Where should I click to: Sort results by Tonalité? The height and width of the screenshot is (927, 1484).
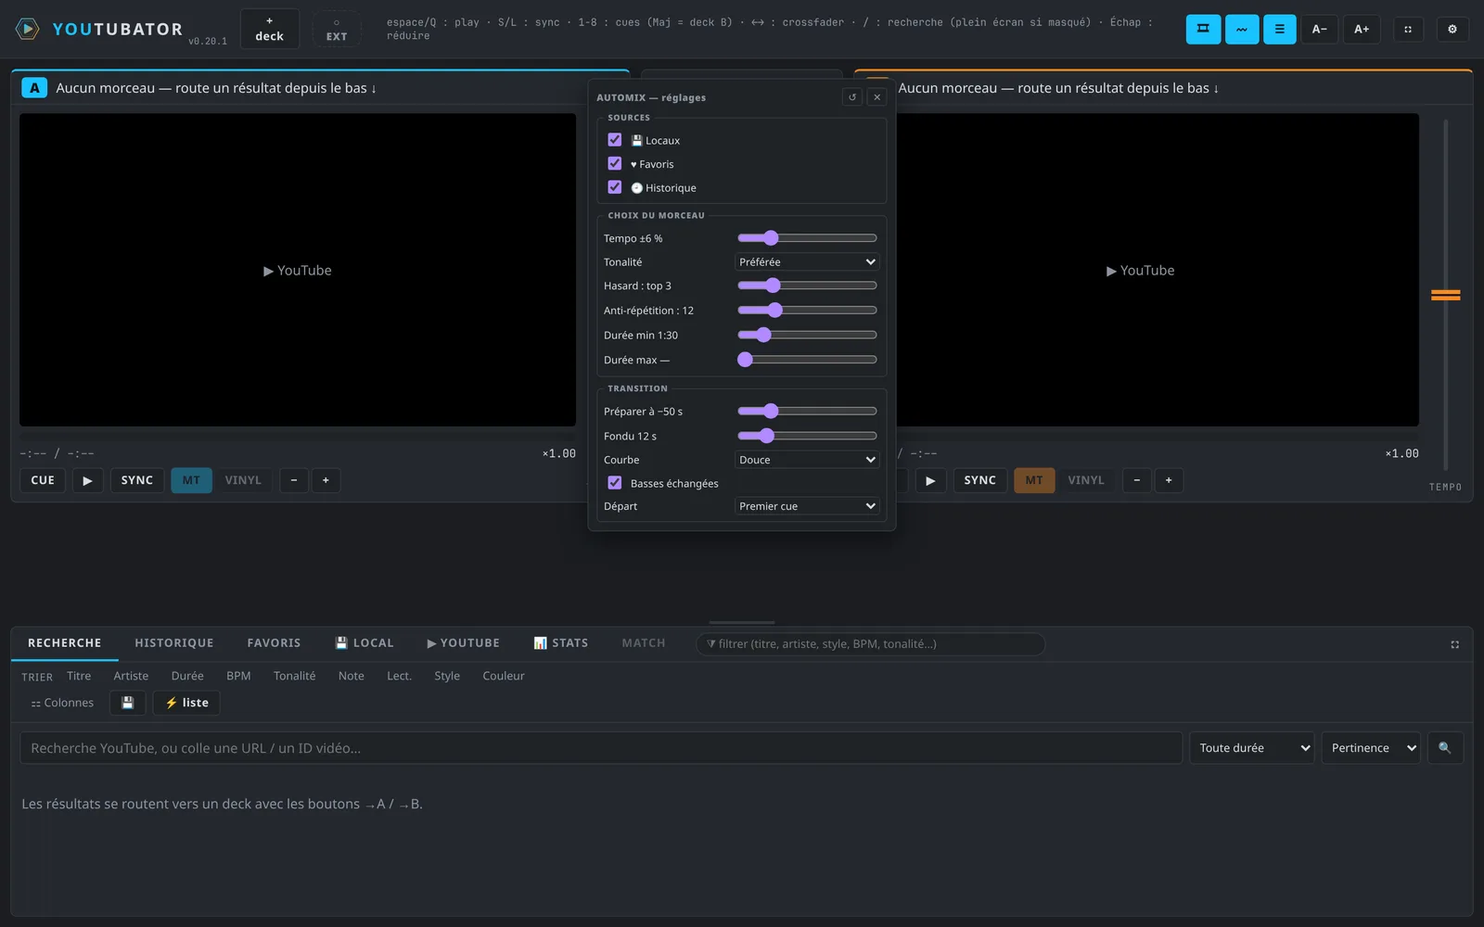[294, 676]
